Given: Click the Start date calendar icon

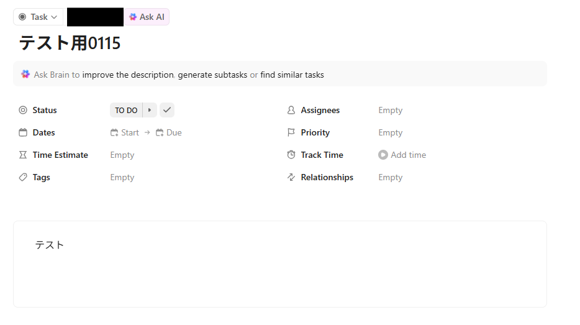Looking at the screenshot, I should [114, 132].
